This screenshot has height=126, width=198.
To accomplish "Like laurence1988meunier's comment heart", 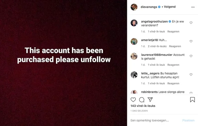I will 191,56.
